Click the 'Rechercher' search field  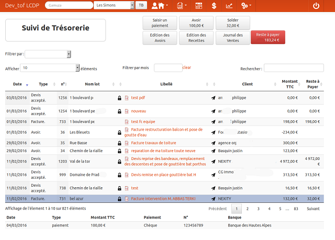(293, 68)
